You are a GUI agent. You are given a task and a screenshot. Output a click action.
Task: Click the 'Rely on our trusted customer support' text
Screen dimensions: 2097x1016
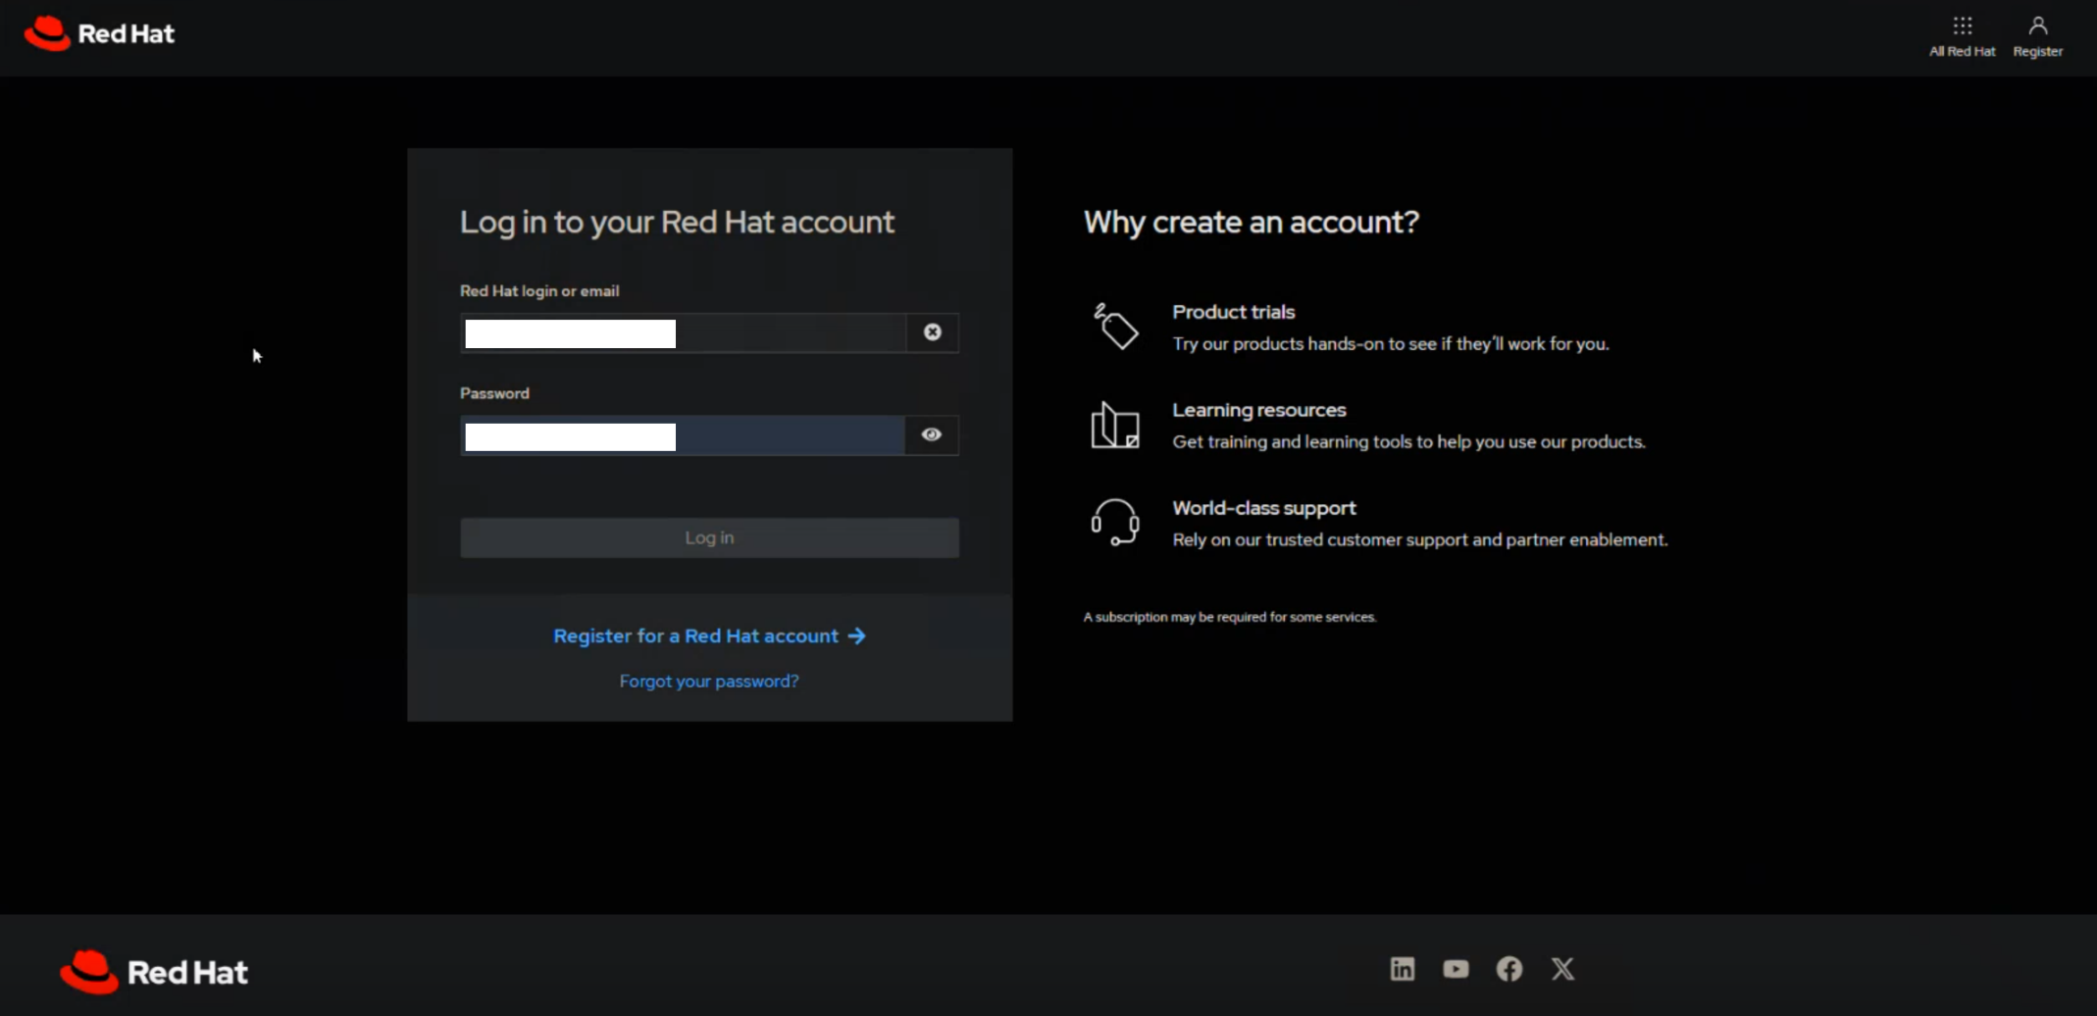(x=1419, y=539)
